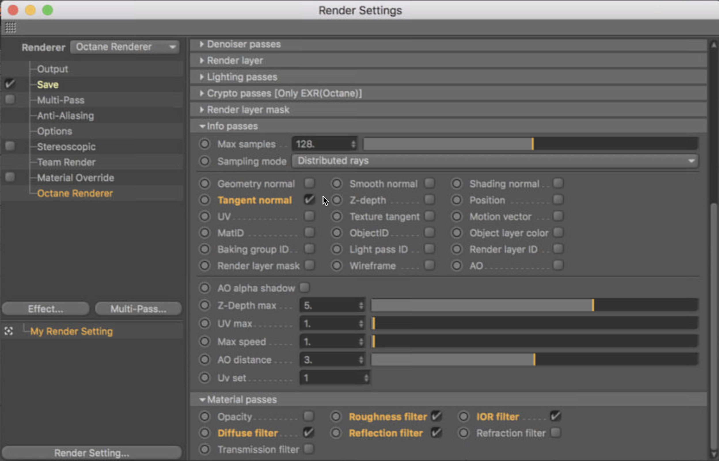Enable the Multi-Pass checkbox in the sidebar

pos(10,100)
